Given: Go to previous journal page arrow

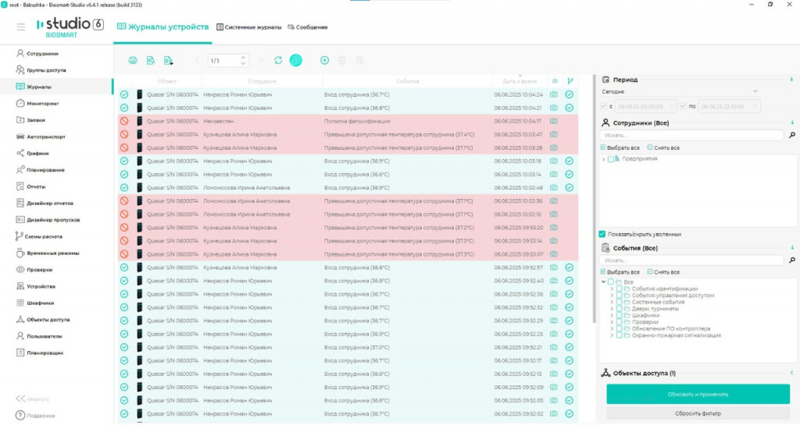Looking at the screenshot, I should tap(197, 60).
